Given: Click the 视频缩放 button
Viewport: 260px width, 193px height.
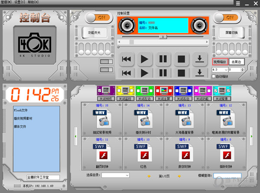Looking at the screenshot, I should tap(220, 62).
